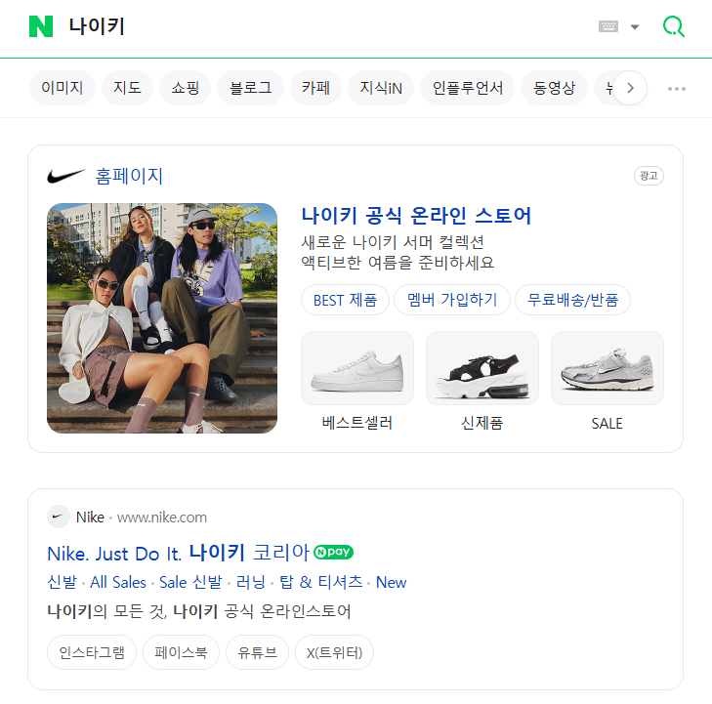This screenshot has height=704, width=712.
Task: Open the www.nike.com URL
Action: click(162, 518)
